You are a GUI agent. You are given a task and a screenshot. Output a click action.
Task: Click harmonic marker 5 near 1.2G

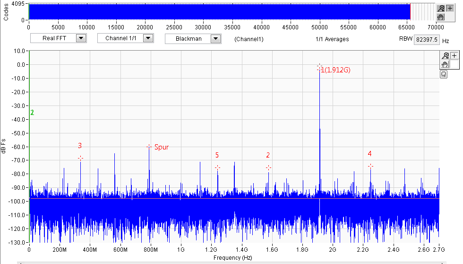(x=218, y=167)
